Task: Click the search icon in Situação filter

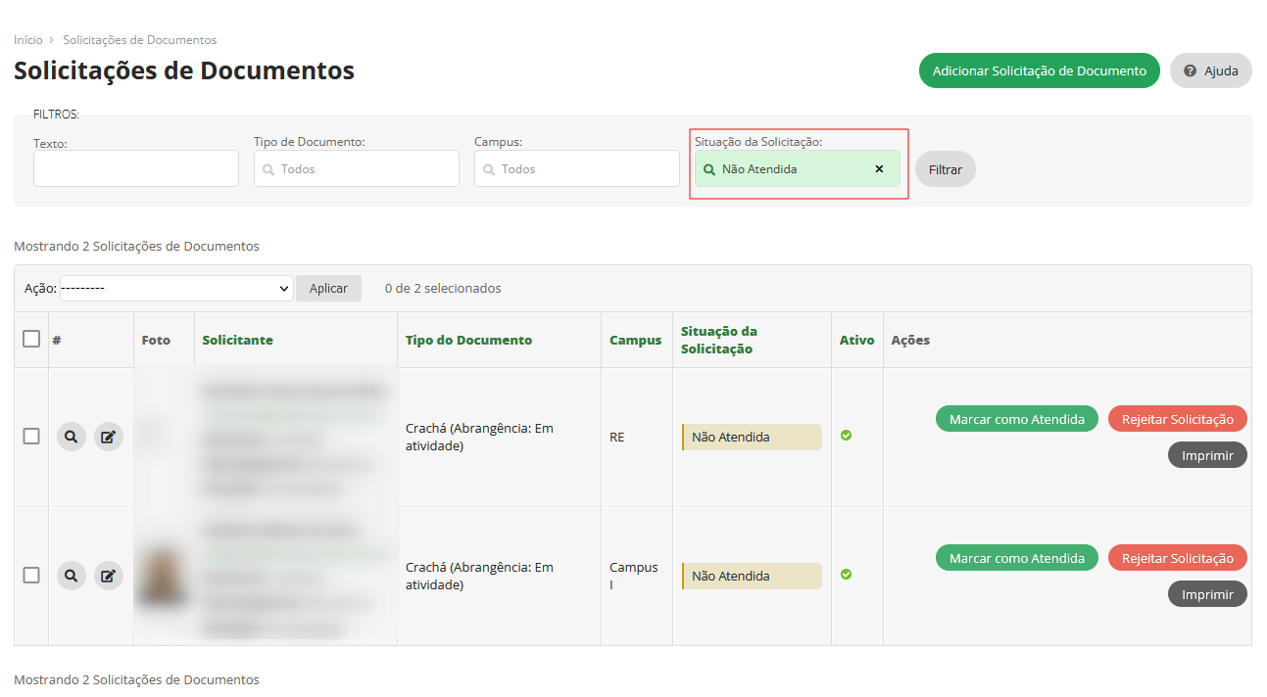Action: 709,168
